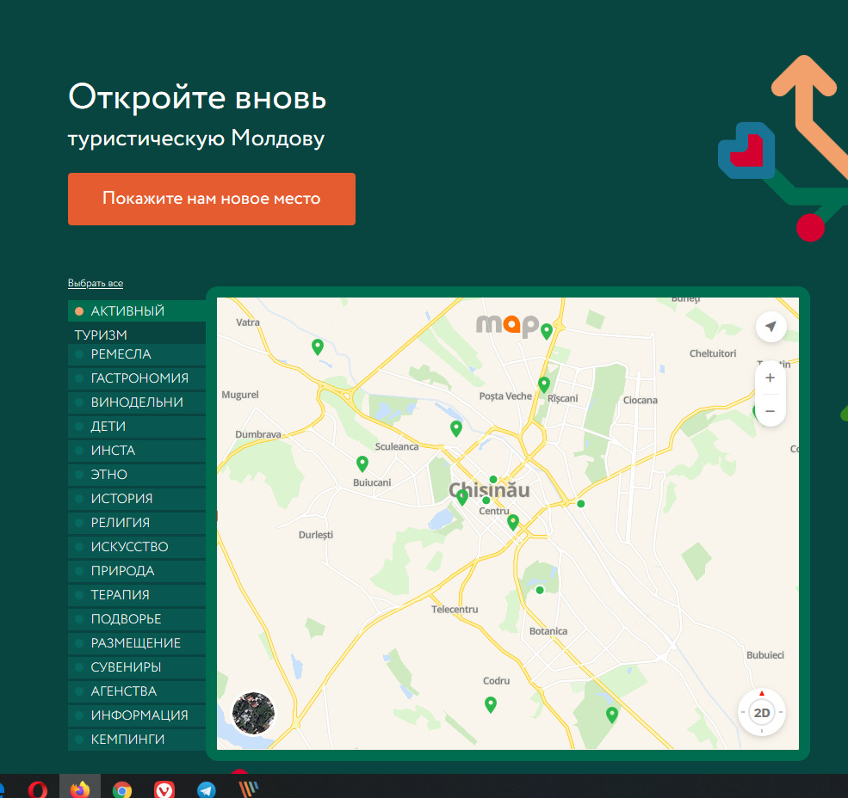Image resolution: width=848 pixels, height=798 pixels.
Task: Click the map geolocation arrow button
Action: tap(771, 326)
